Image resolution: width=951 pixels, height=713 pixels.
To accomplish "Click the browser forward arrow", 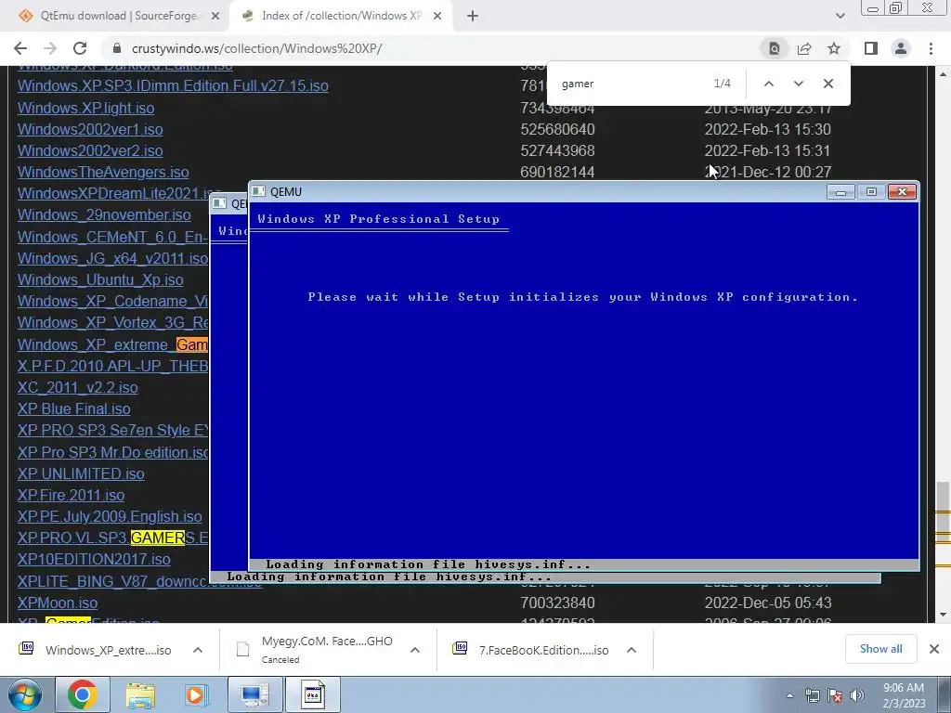I will click(x=50, y=48).
